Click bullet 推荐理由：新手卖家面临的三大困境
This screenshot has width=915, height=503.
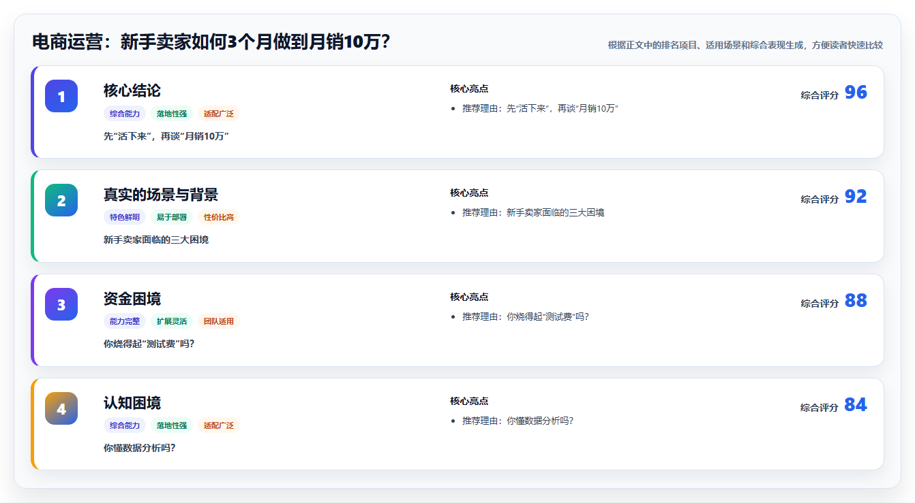point(533,212)
